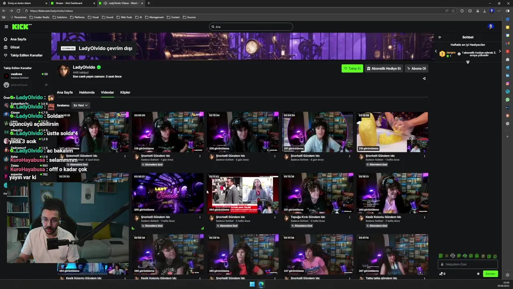Open the Management bookmarks folder

click(x=154, y=17)
